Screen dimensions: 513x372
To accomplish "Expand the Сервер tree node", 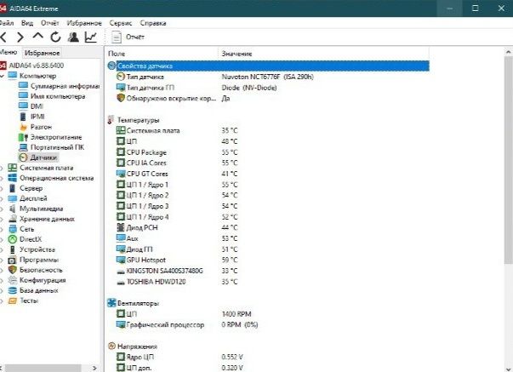I will tap(2, 189).
